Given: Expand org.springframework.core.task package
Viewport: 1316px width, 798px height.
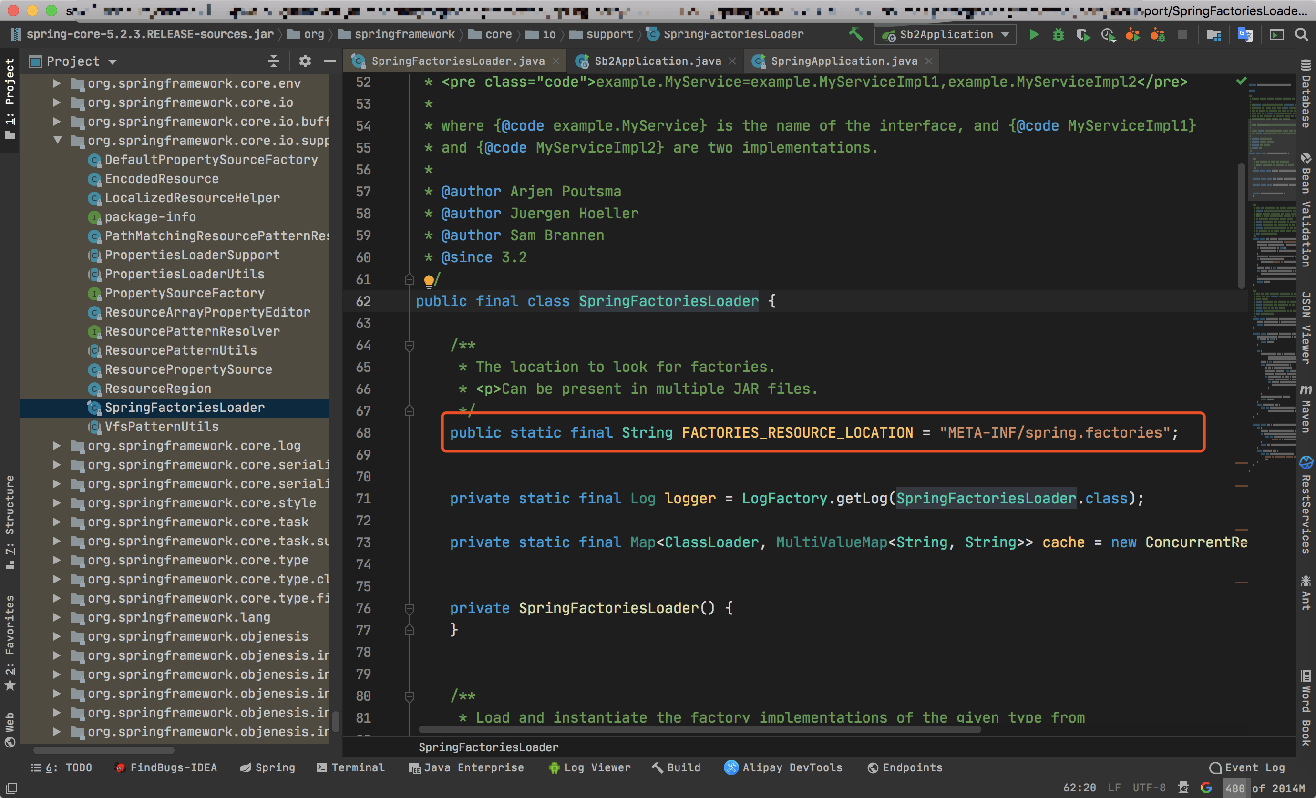Looking at the screenshot, I should pos(57,522).
